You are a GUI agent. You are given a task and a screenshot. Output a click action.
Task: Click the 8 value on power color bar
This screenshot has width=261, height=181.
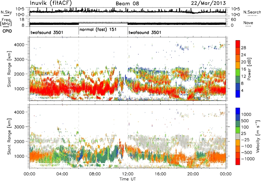242,84
